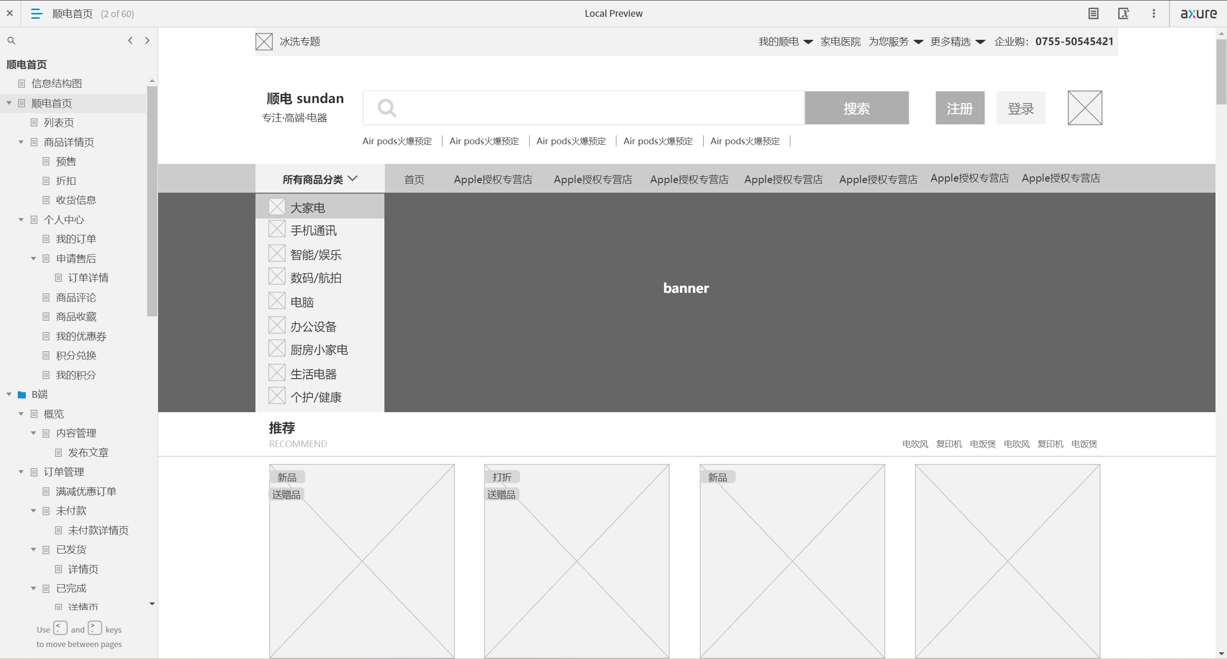Click the page icon beside 列表页
The width and height of the screenshot is (1227, 659).
(34, 123)
